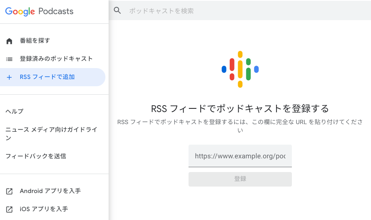Image resolution: width=371 pixels, height=220 pixels.
Task: Click external-link icon beside iOS アプリを入手
Action: pos(9,210)
